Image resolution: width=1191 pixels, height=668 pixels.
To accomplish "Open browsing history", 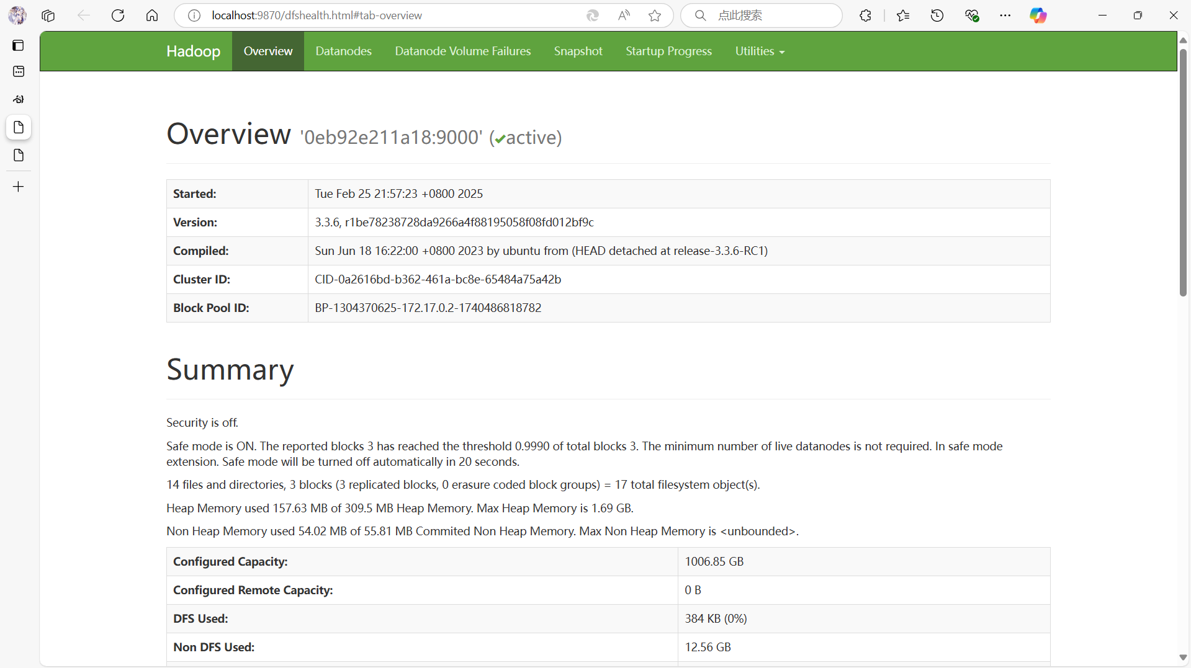I will [937, 16].
